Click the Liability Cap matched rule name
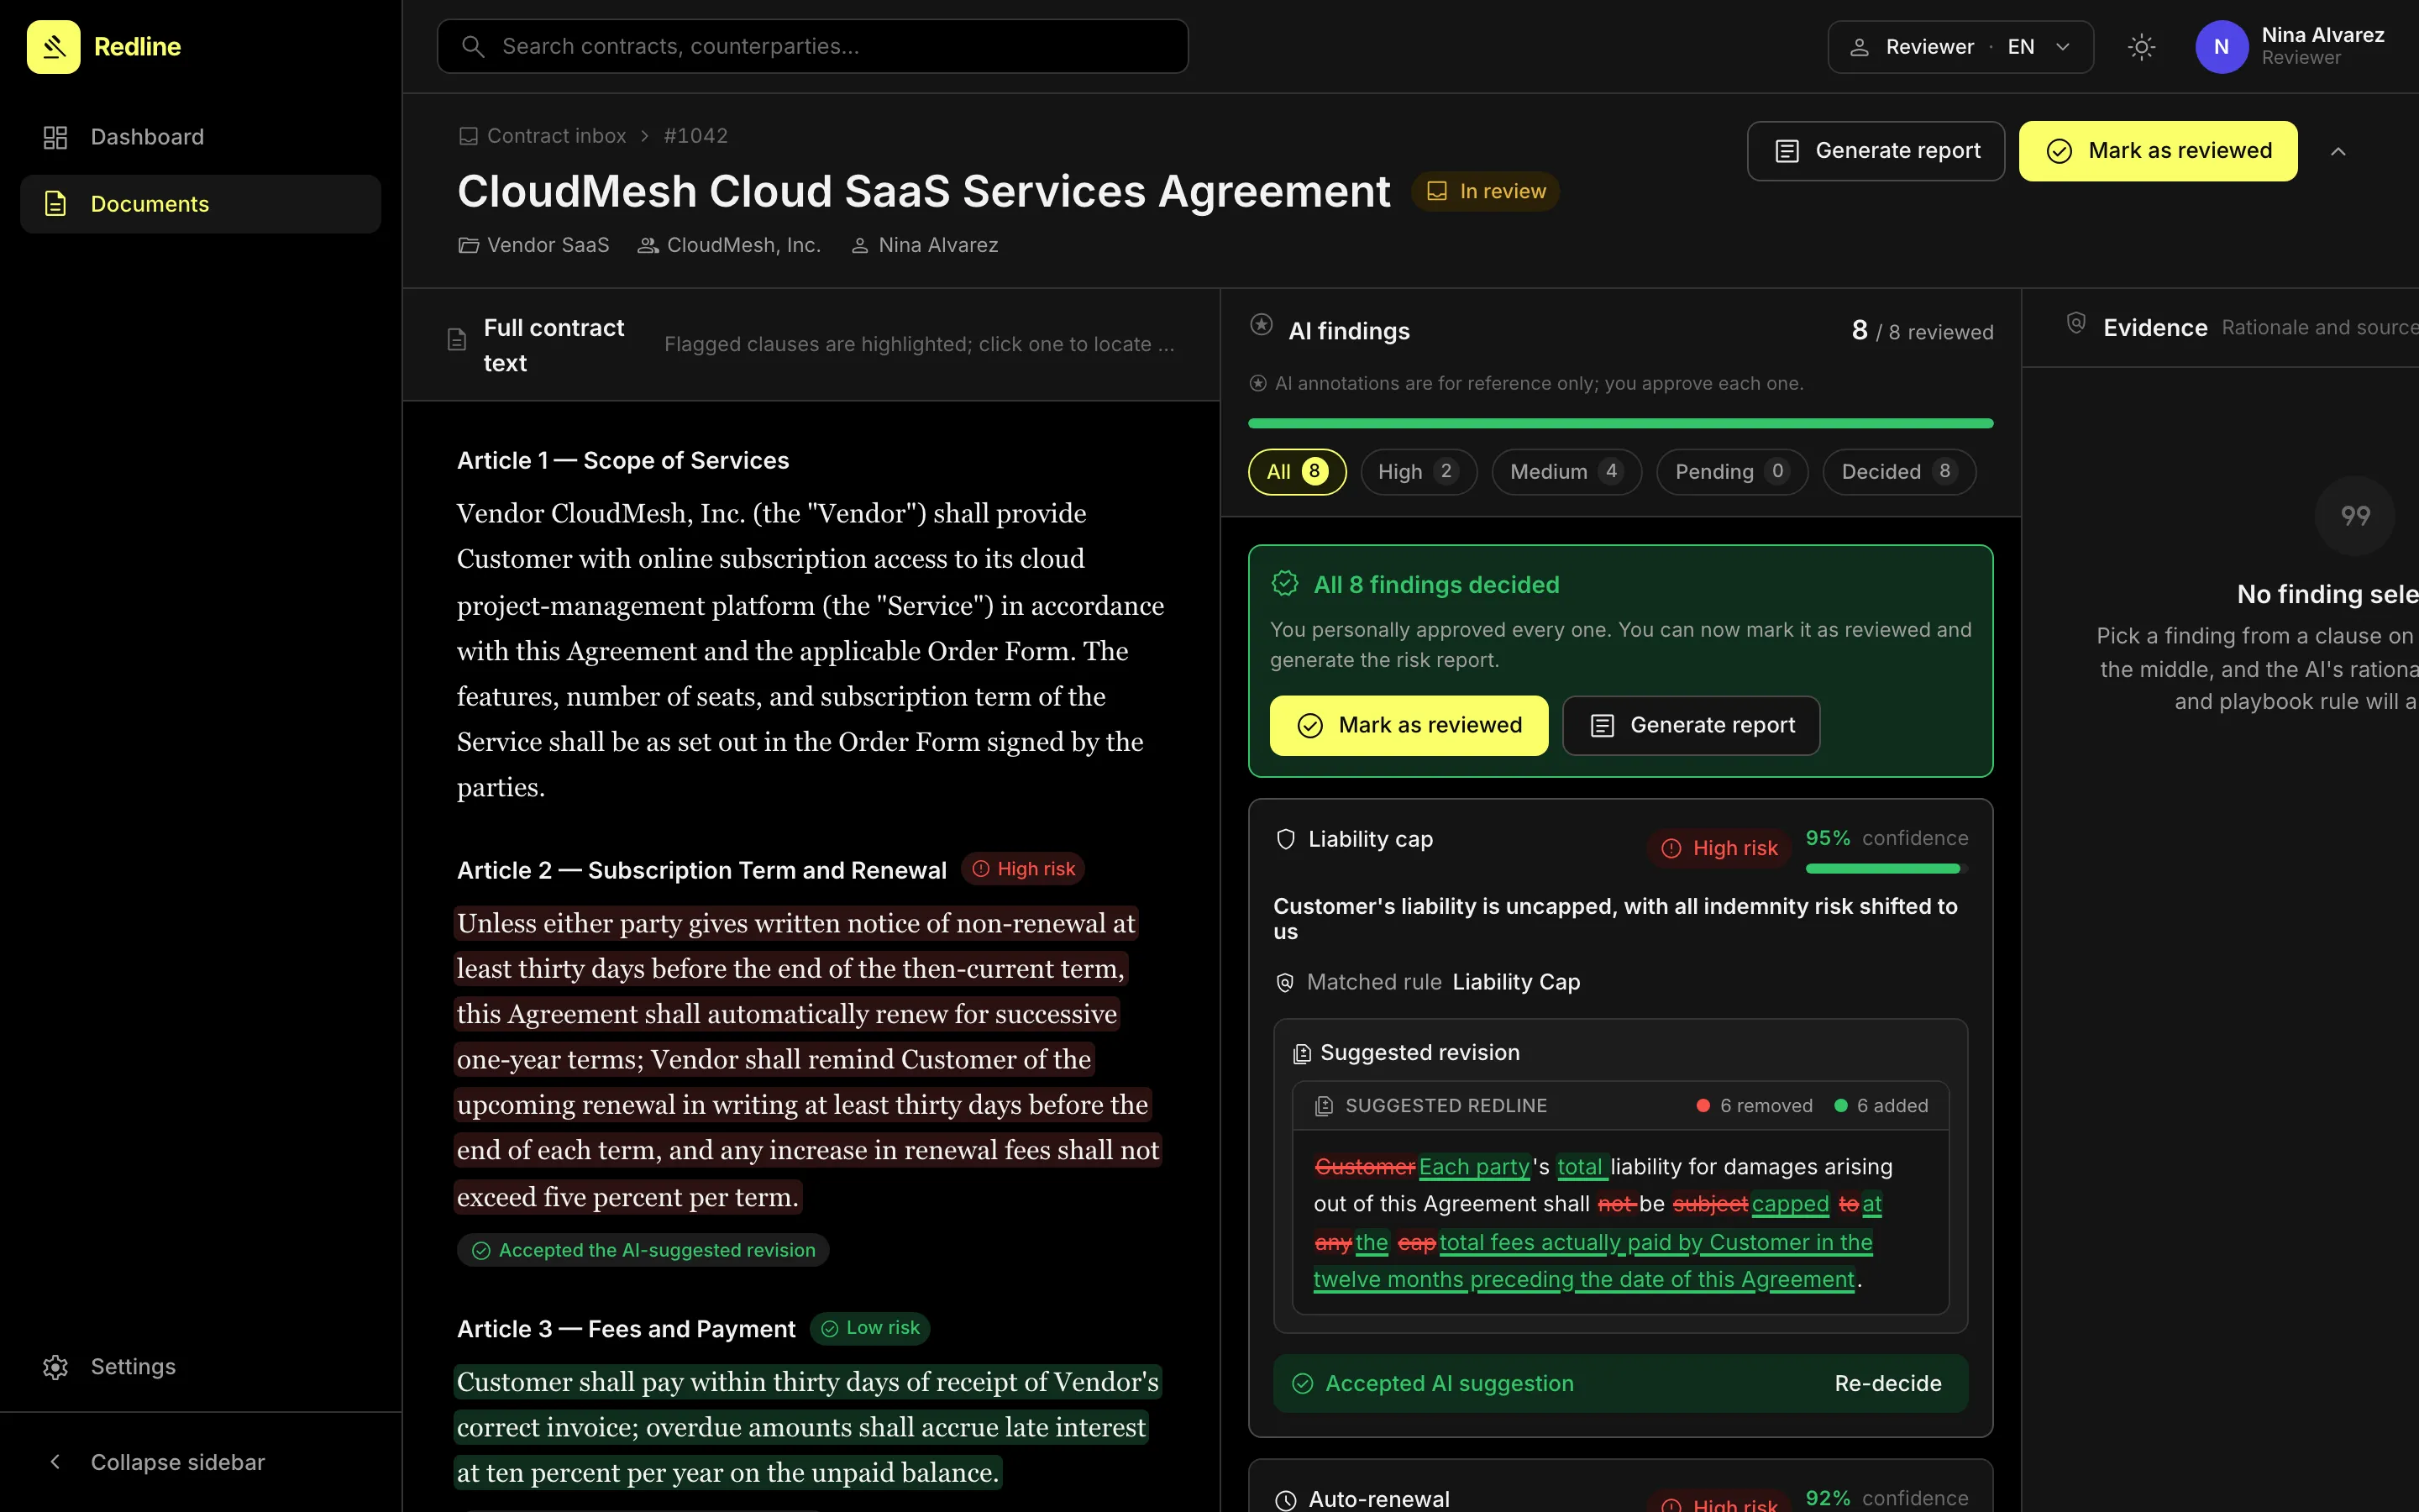Viewport: 2419px width, 1512px height. pyautogui.click(x=1516, y=983)
